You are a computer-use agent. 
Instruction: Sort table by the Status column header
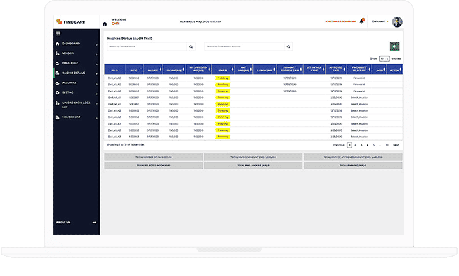pos(223,69)
